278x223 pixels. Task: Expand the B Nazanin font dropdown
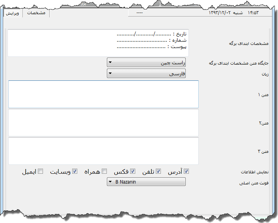[146, 182]
